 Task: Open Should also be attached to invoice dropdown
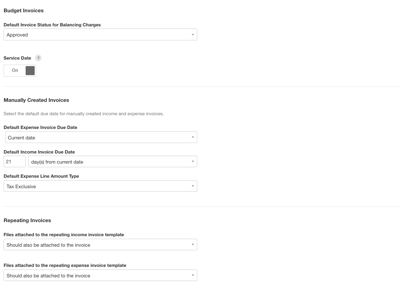pos(100,245)
